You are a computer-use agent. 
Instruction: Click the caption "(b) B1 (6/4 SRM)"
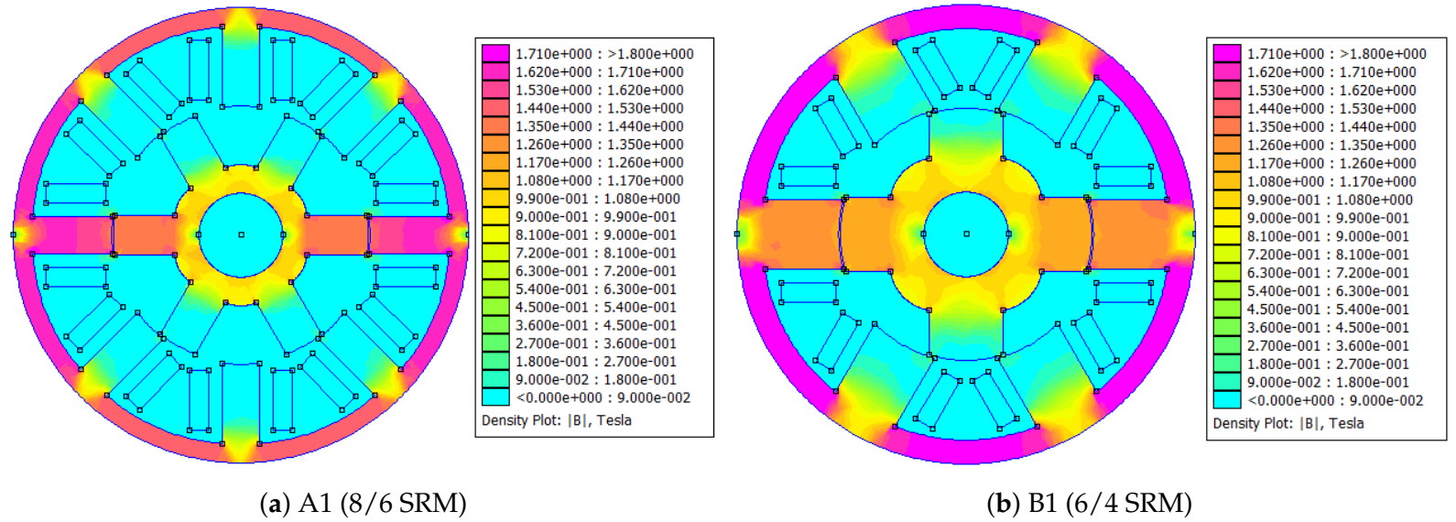click(x=1089, y=503)
